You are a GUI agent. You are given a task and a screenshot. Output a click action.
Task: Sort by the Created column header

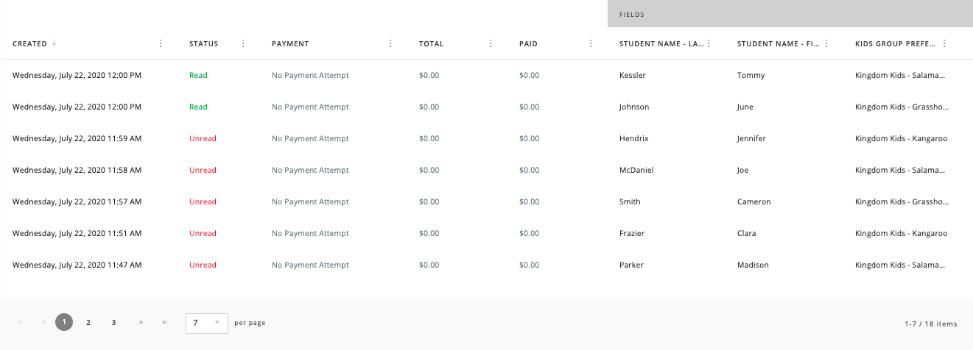click(x=30, y=44)
